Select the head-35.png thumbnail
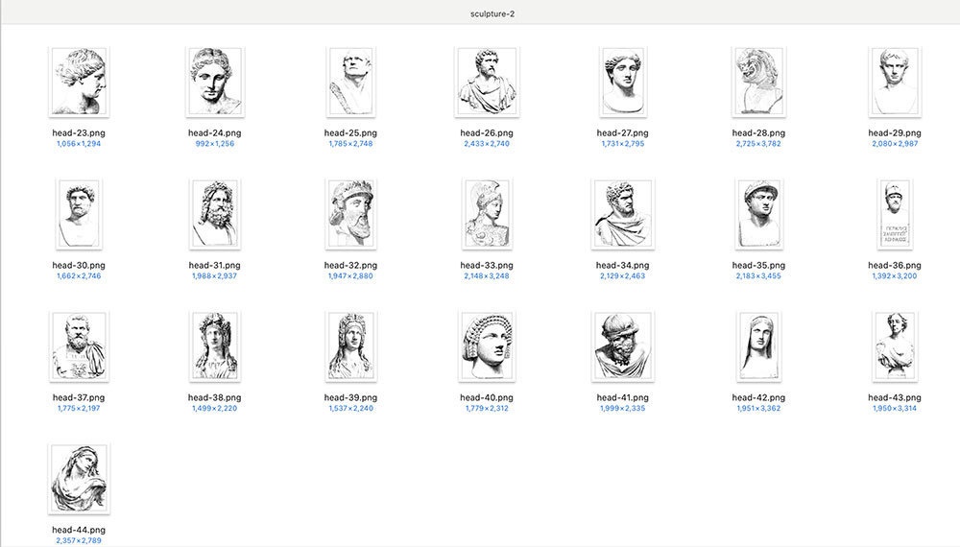 pos(758,214)
